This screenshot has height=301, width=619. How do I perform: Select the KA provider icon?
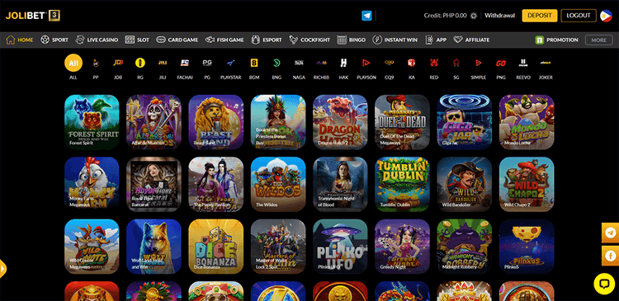(x=412, y=63)
